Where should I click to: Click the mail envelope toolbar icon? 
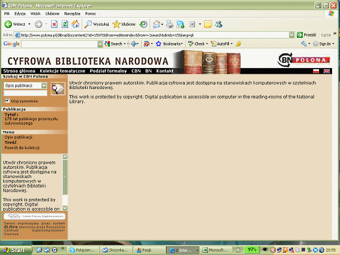(x=156, y=24)
